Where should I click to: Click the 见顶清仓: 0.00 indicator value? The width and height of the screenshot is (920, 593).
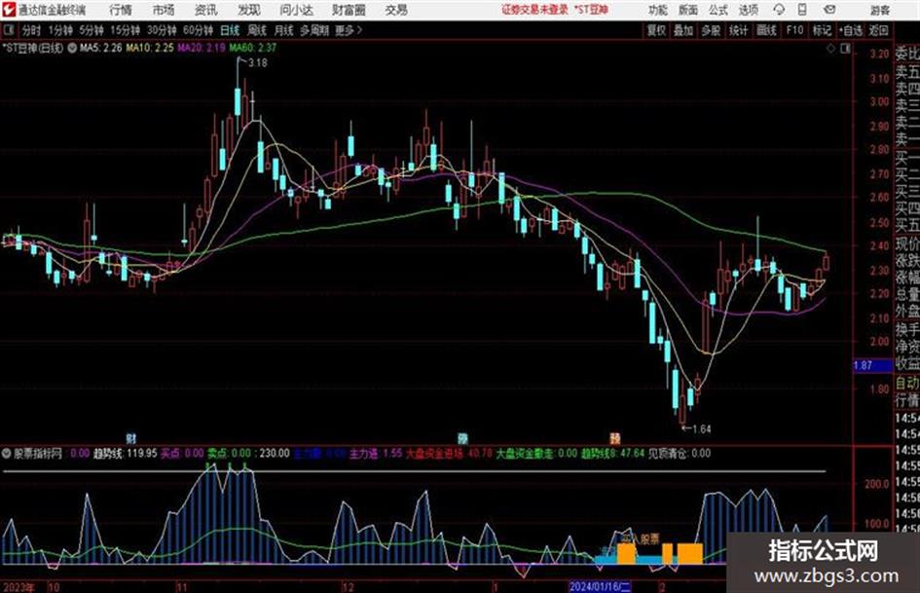[x=679, y=454]
